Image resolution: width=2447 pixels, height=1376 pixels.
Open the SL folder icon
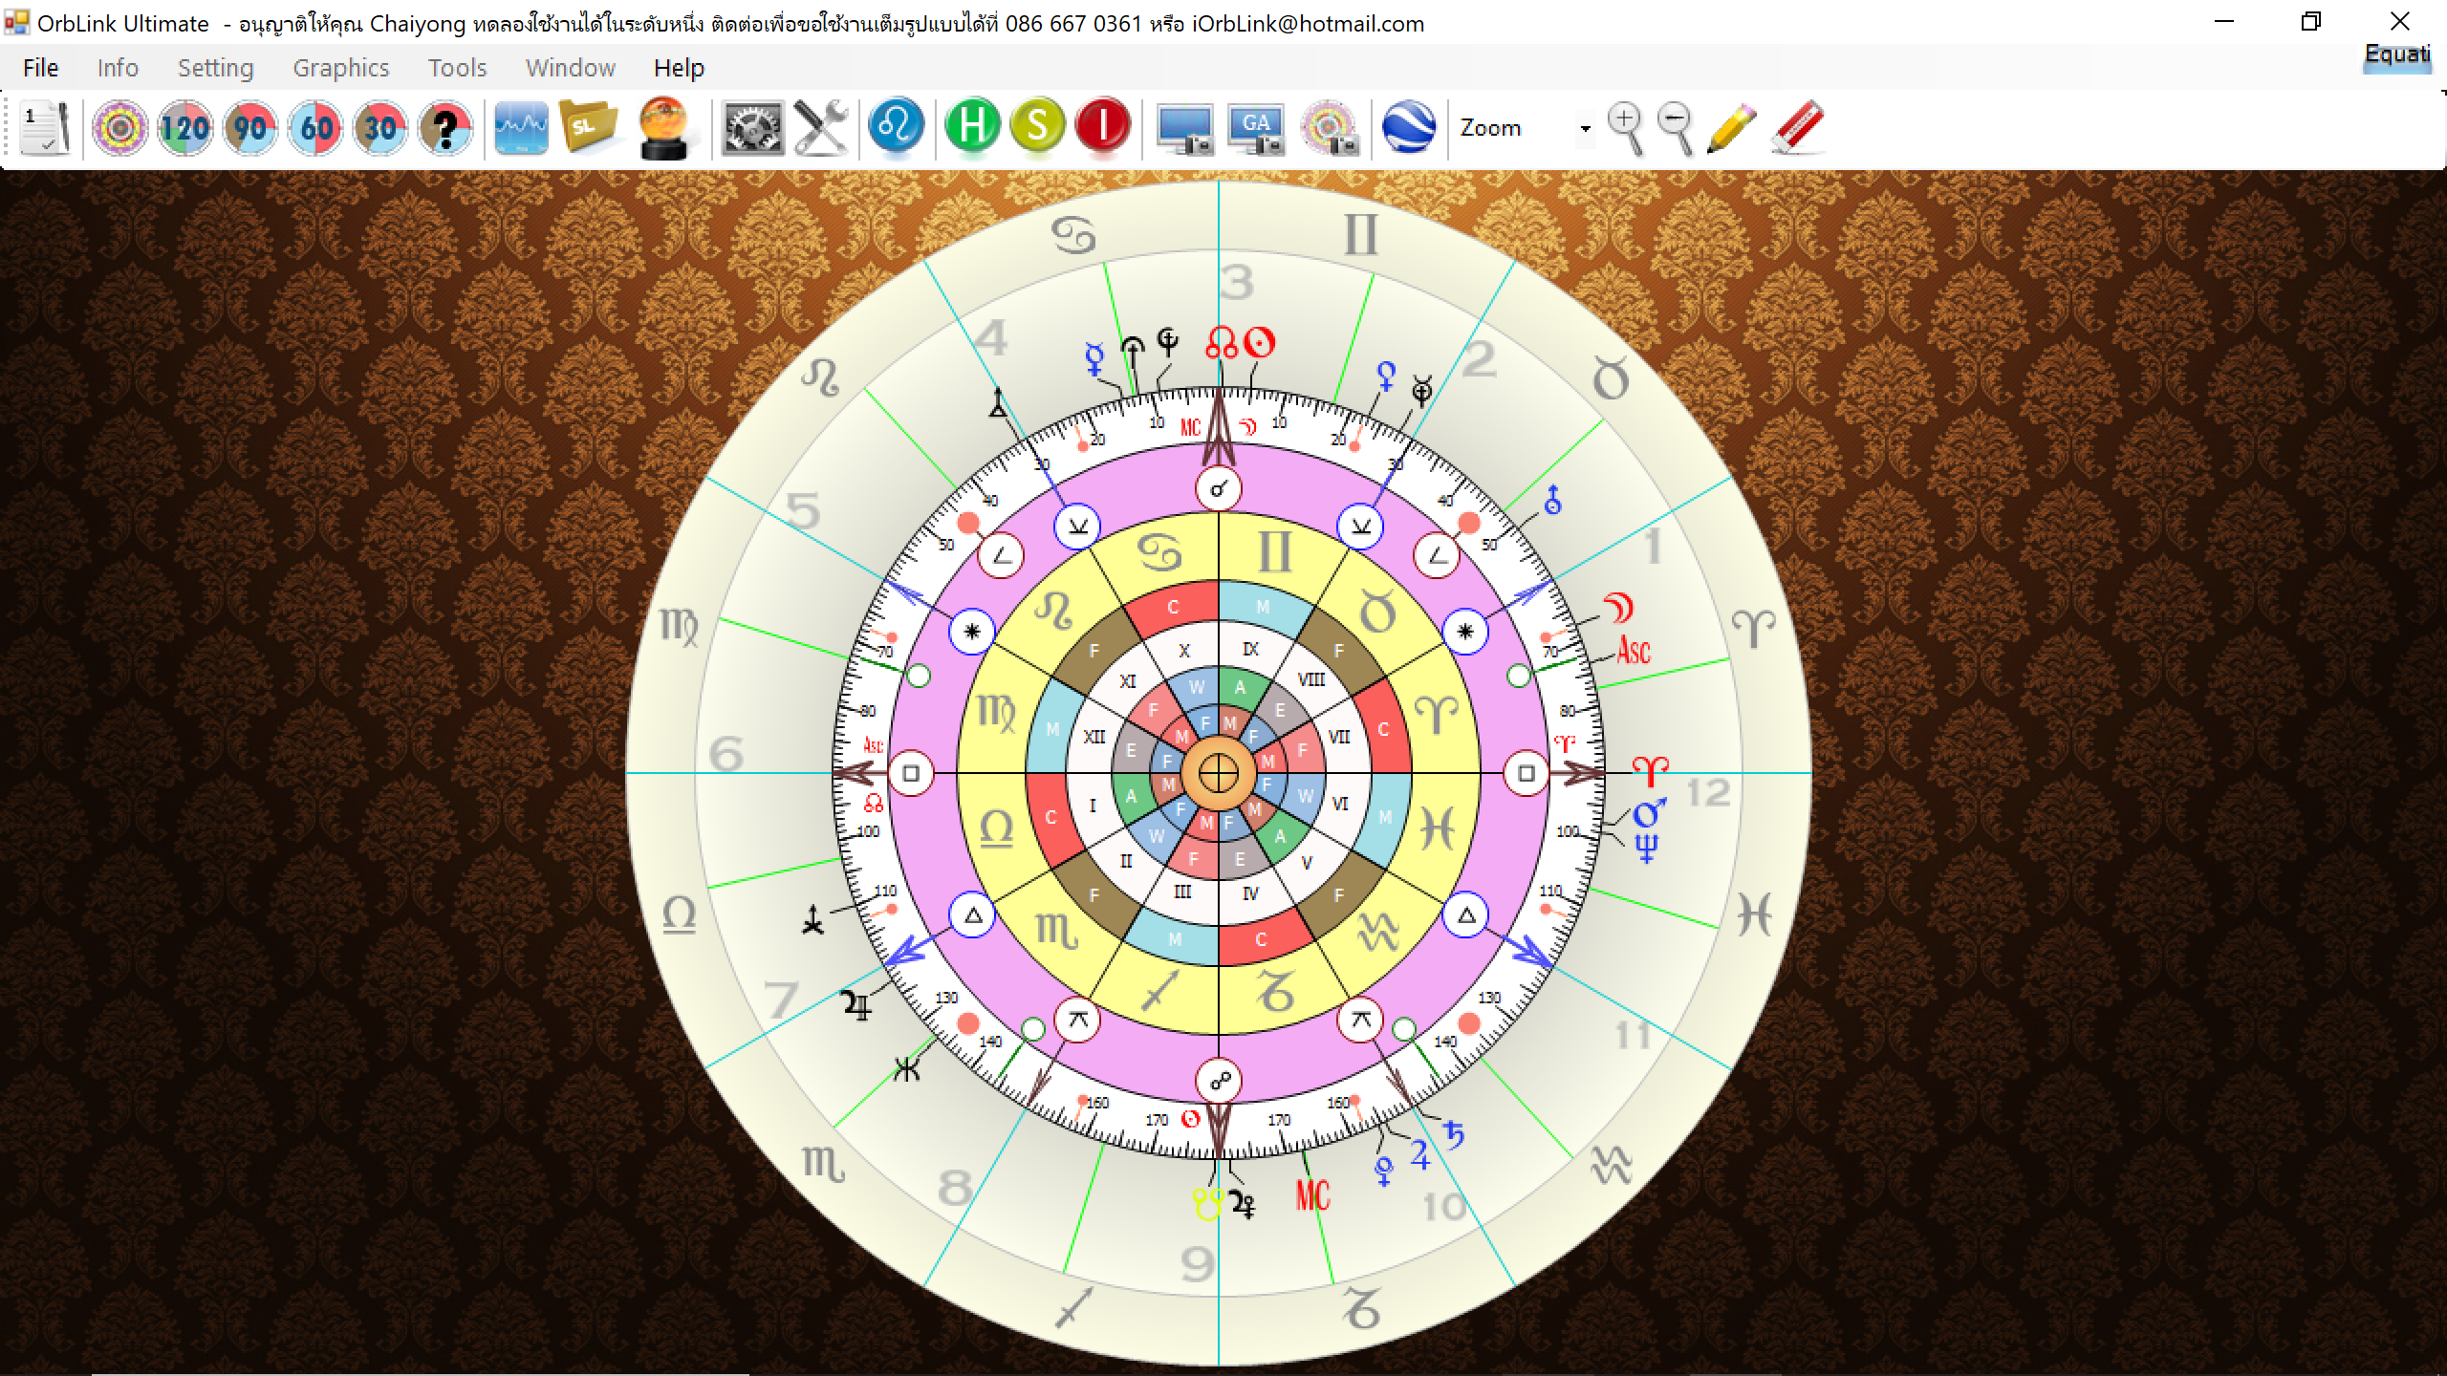coord(587,127)
